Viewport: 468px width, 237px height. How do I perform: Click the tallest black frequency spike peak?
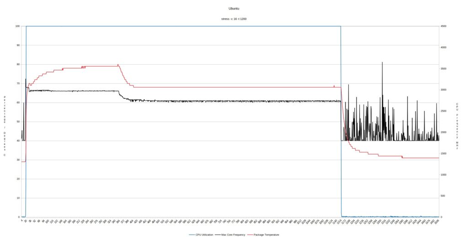[382, 63]
